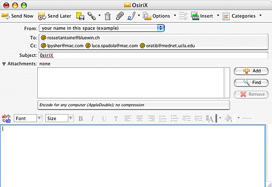Click the signature pen icon
272x187 pixels.
click(x=131, y=16)
